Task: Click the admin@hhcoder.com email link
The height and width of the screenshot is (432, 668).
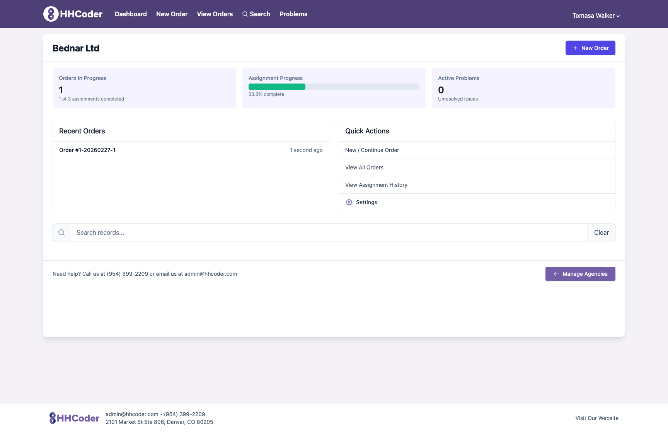Action: [x=131, y=414]
